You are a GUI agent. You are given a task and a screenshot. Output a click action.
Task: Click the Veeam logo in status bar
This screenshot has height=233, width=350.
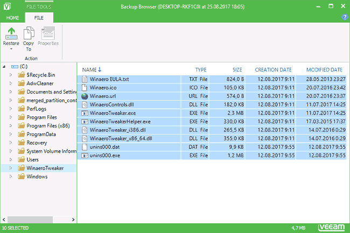click(x=331, y=228)
